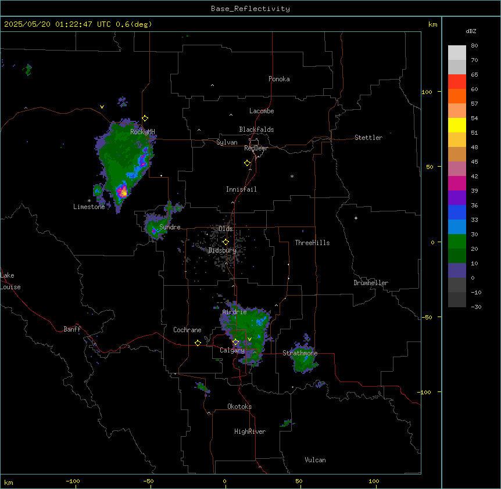The image size is (501, 489).
Task: Click the -30 dBZ legend value
Action: [476, 307]
